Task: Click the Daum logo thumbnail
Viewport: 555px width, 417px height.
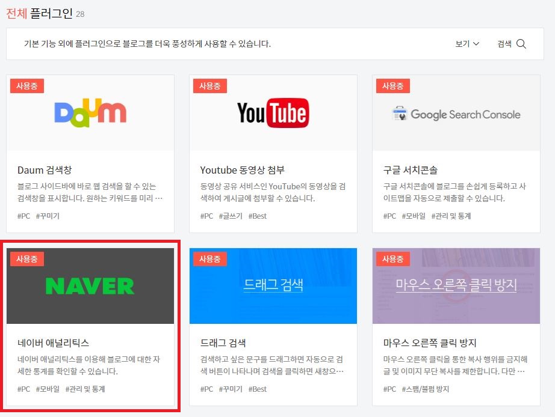Action: point(90,113)
